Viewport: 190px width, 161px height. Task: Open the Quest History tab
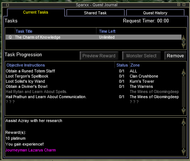155,13
